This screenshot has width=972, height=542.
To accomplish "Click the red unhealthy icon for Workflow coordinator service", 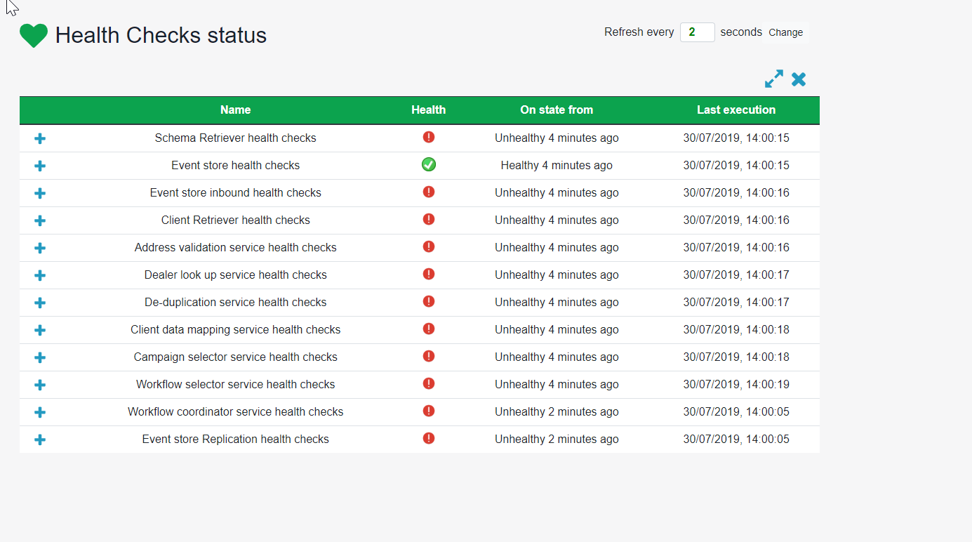I will pos(428,411).
